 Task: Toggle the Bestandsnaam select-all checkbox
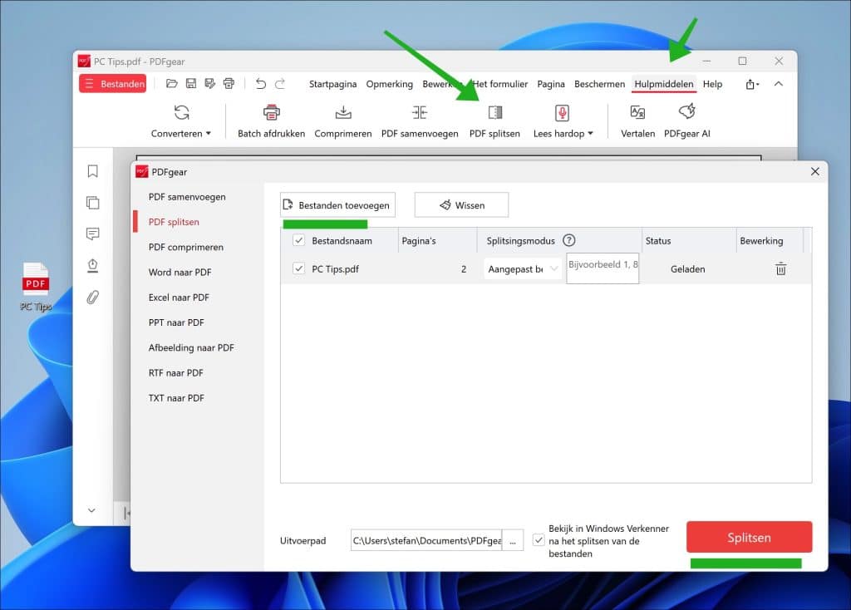point(298,240)
